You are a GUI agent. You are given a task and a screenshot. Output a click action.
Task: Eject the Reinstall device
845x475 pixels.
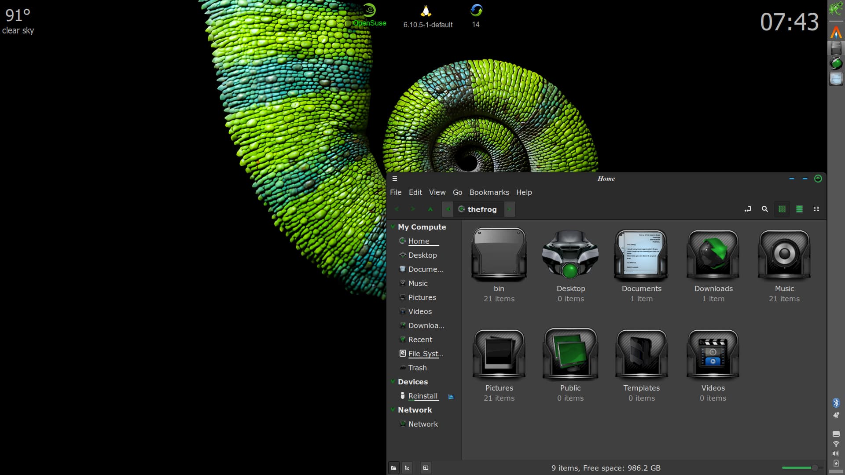pos(451,396)
